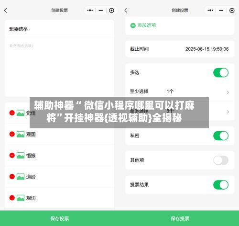This screenshot has height=226, width=239.
Task: Remove option 观国 with red minus
Action: (12, 134)
